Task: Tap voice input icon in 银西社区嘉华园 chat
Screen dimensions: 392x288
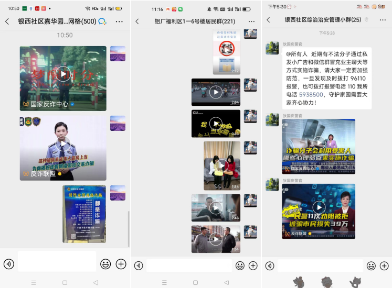Action: tap(9, 264)
